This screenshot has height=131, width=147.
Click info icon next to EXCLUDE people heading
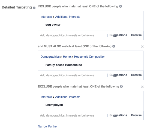(121, 86)
